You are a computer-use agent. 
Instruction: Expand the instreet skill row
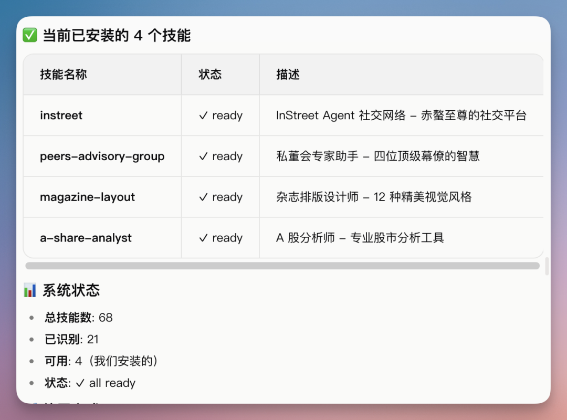61,115
